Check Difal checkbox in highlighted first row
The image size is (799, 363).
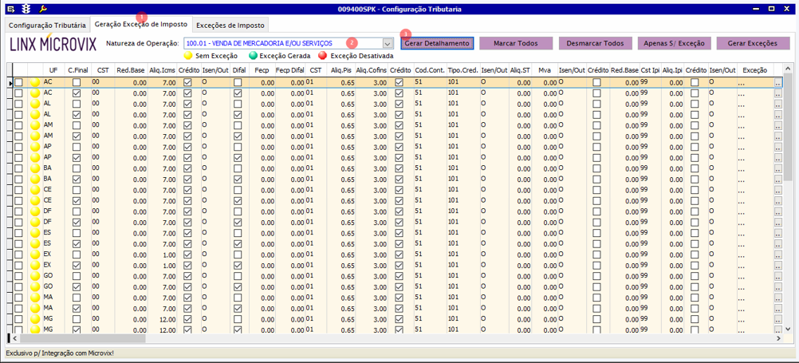click(x=238, y=82)
